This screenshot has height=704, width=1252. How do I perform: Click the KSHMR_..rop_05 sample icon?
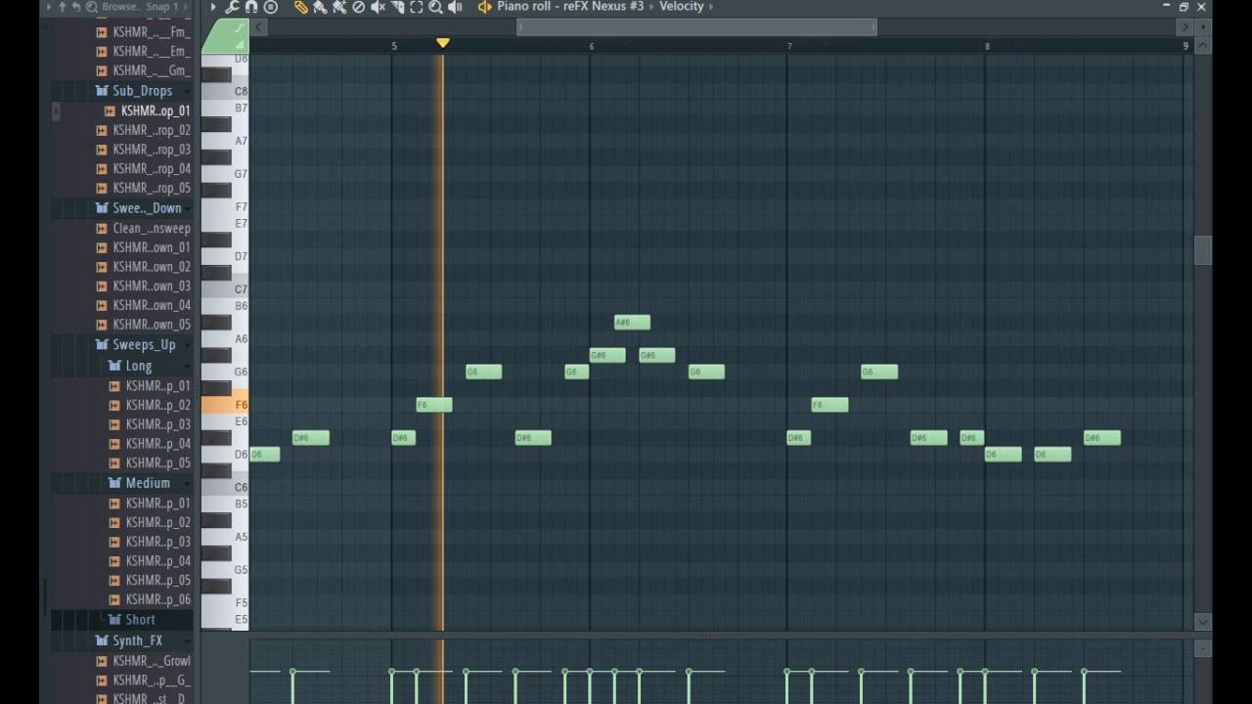(x=102, y=188)
